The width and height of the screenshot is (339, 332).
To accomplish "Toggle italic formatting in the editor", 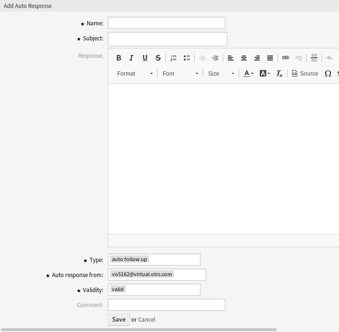I will (131, 58).
